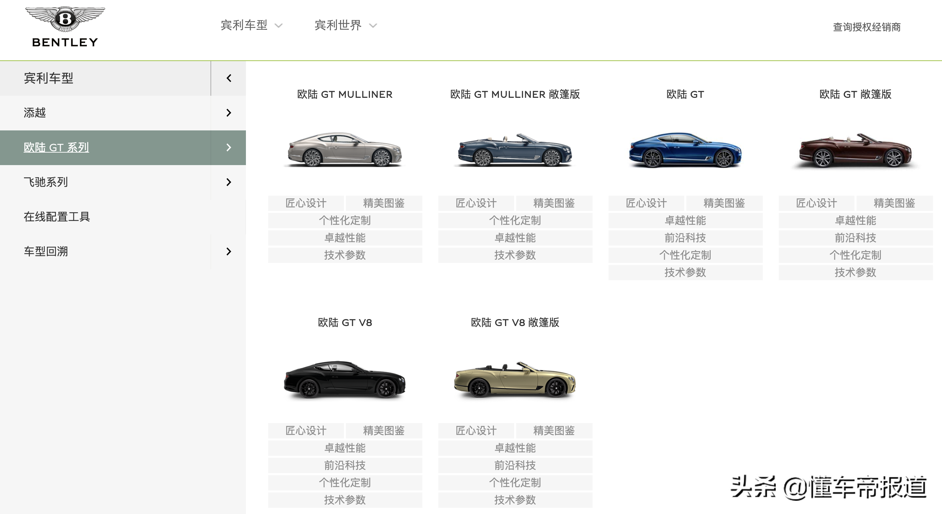Expand the 飞驰系列 sidebar chevron

pyautogui.click(x=229, y=182)
